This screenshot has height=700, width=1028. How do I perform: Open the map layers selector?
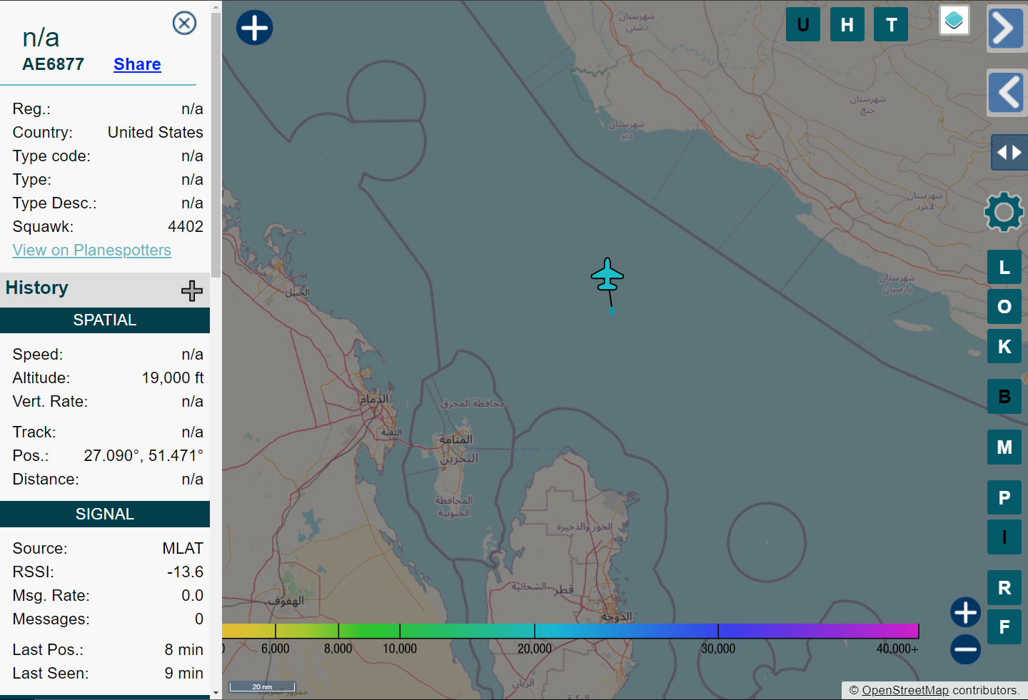tap(954, 21)
